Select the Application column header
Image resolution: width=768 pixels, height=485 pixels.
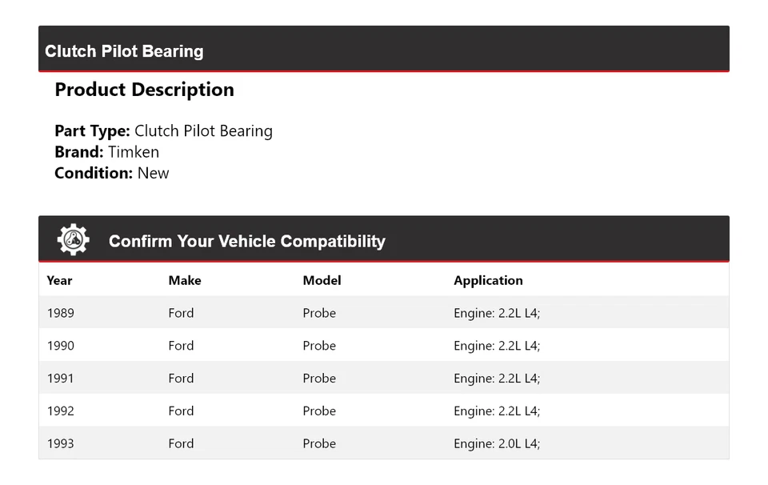[488, 280]
